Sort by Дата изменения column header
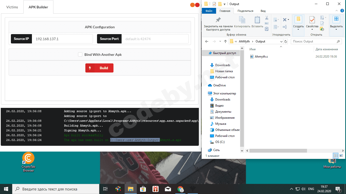 point(326,49)
